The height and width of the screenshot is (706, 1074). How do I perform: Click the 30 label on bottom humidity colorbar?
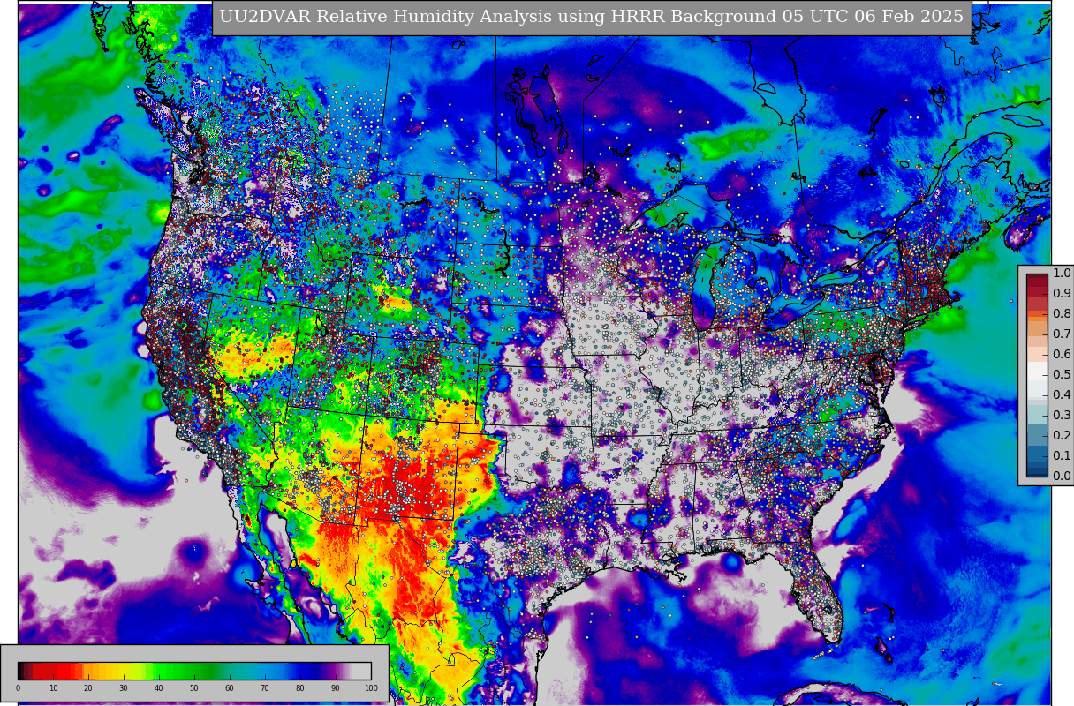coord(124,688)
